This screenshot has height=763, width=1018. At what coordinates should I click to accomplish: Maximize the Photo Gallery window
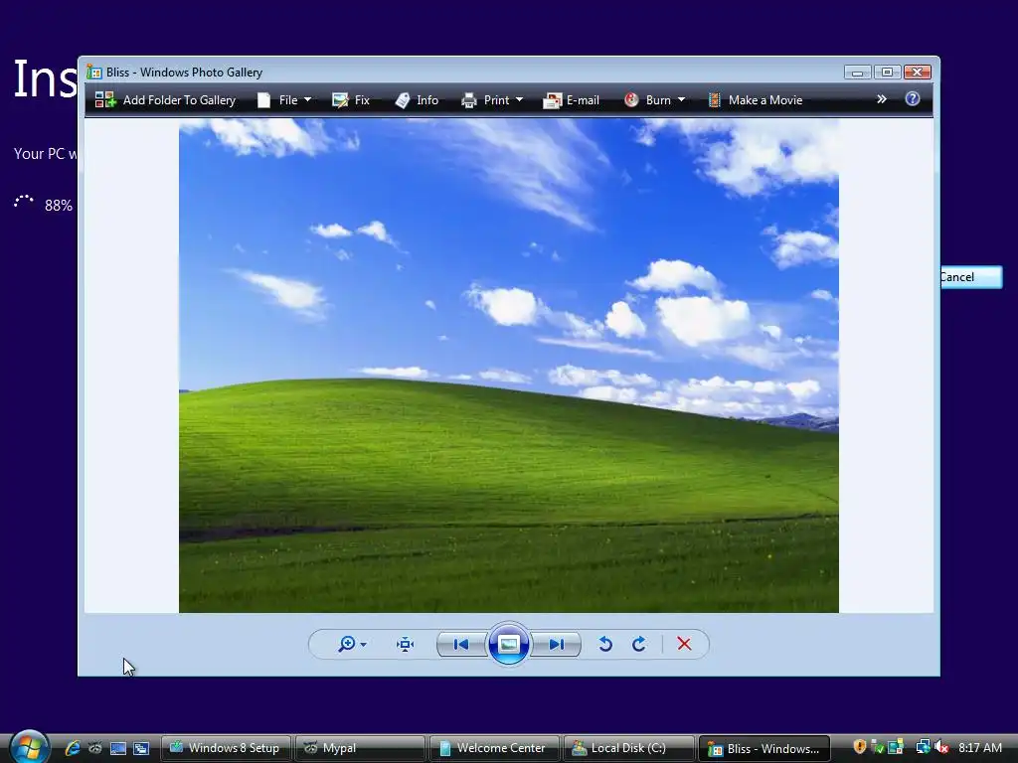pos(887,72)
